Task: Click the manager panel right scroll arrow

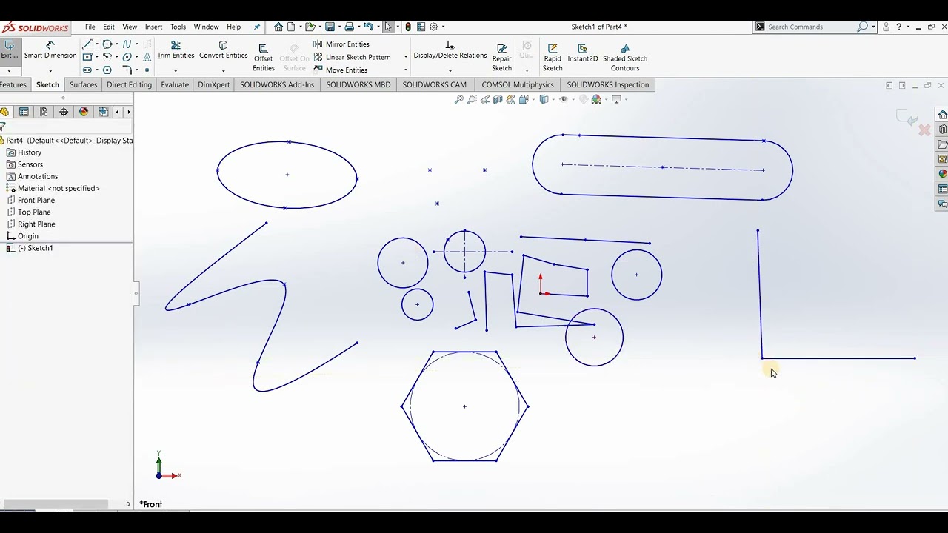Action: click(129, 112)
